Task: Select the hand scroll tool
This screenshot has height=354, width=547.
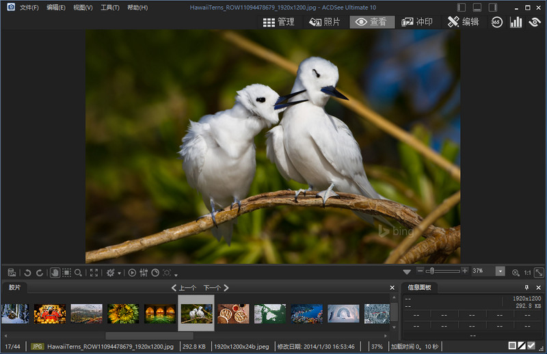Action: tap(55, 272)
